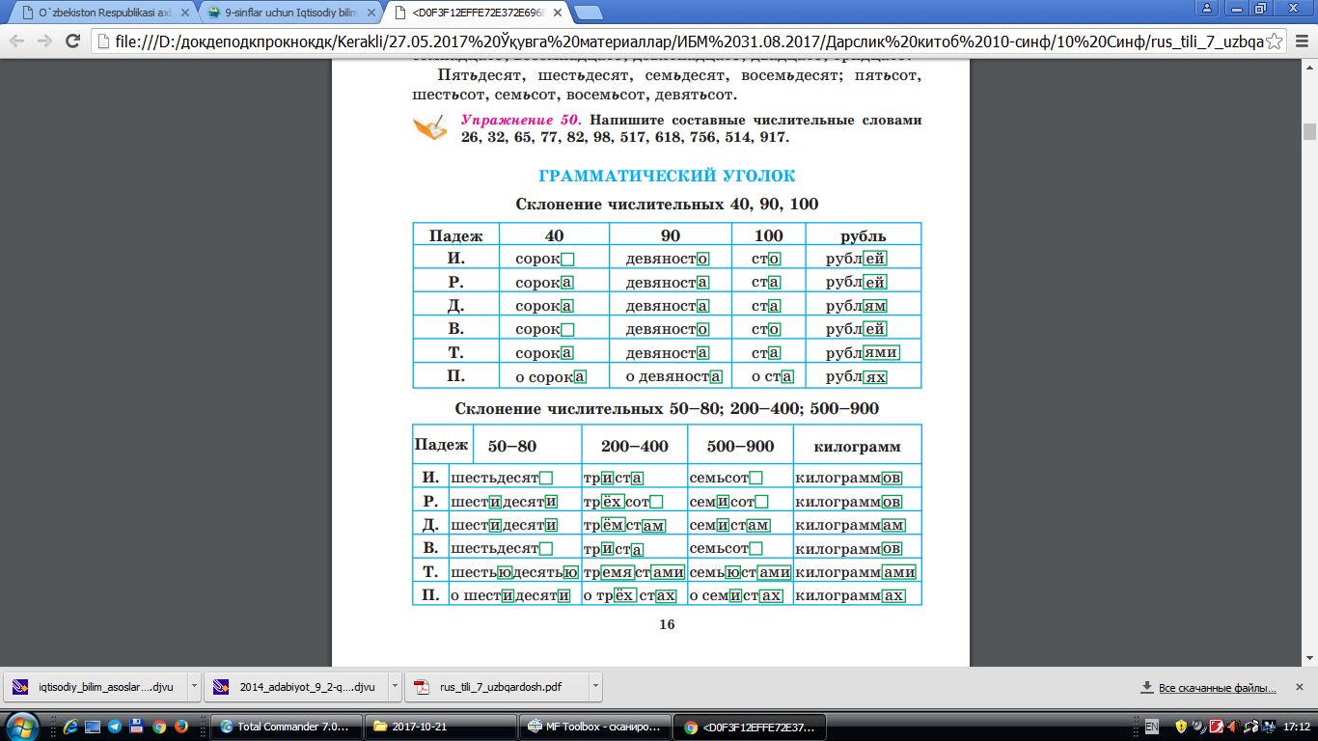Open all downloads link "Все скачанные файлы"
The image size is (1318, 741).
tap(1209, 688)
